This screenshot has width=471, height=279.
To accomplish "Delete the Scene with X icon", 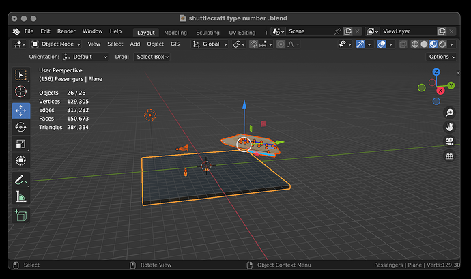I will [x=357, y=31].
